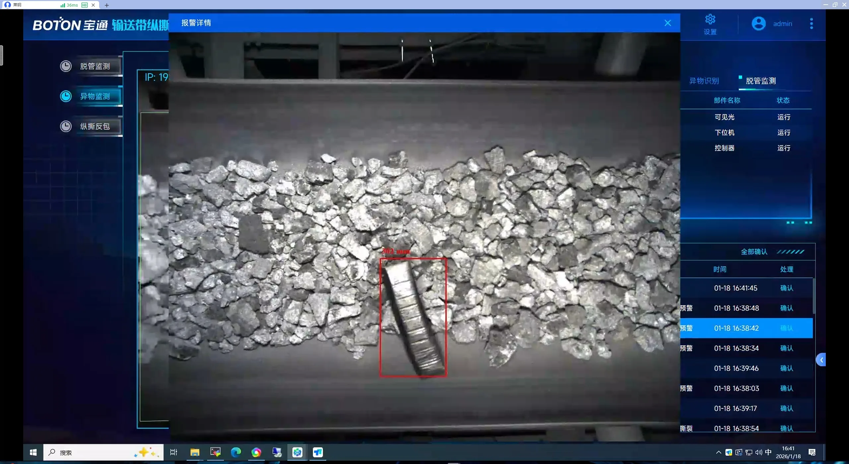Click the admin username label
Viewport: 849px width, 464px height.
coord(782,24)
